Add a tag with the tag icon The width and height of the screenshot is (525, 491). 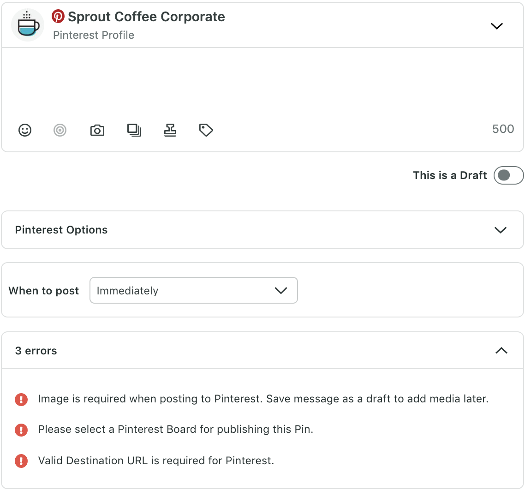pyautogui.click(x=206, y=130)
